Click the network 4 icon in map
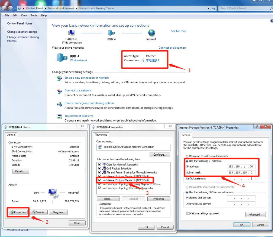The image size is (273, 237). pyautogui.click(x=111, y=33)
